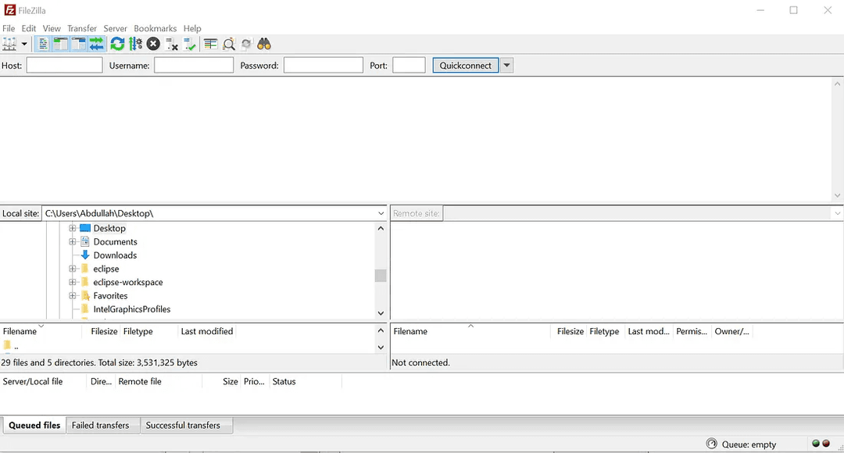
Task: Toggle transfer queue display
Action: click(96, 44)
